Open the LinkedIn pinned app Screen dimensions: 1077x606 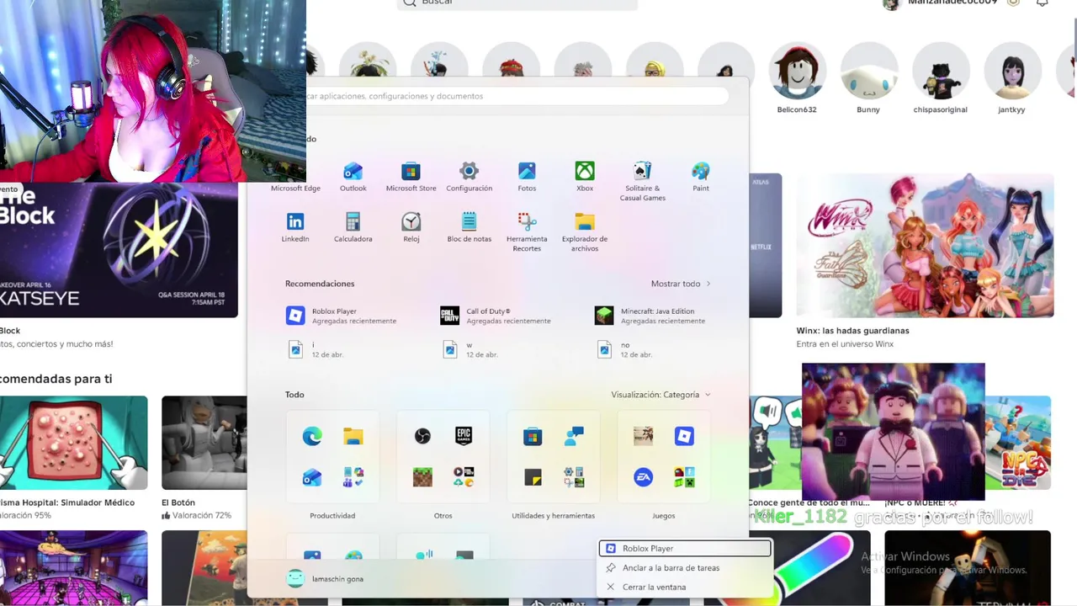click(x=295, y=221)
